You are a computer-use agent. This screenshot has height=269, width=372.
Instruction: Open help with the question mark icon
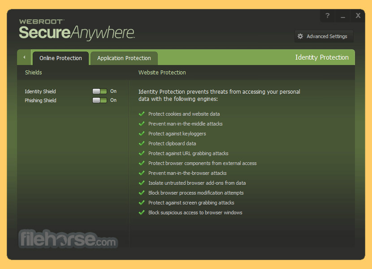[x=327, y=16]
